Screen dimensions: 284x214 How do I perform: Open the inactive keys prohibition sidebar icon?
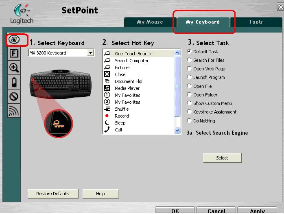[14, 96]
